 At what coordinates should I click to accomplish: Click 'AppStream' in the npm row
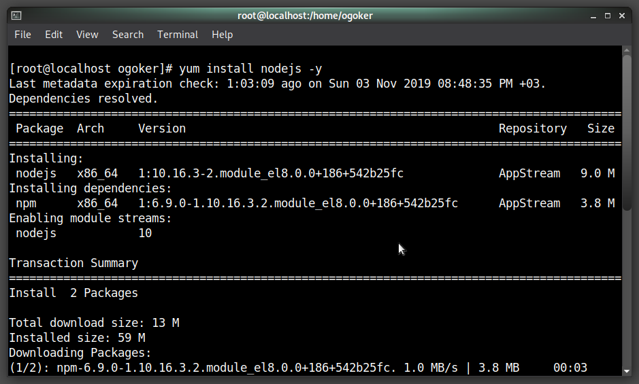(529, 203)
